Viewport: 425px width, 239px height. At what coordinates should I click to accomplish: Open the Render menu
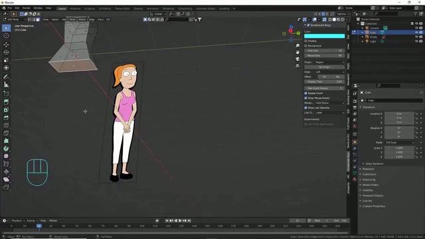pyautogui.click(x=27, y=8)
